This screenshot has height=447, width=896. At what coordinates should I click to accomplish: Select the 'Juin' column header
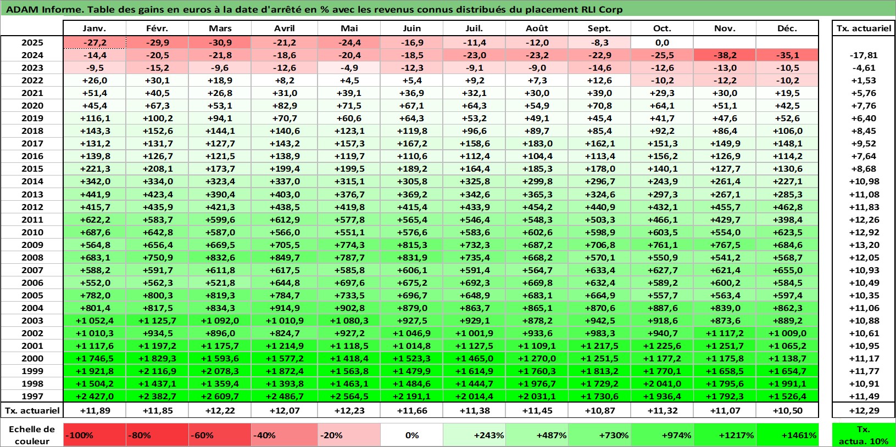click(411, 29)
